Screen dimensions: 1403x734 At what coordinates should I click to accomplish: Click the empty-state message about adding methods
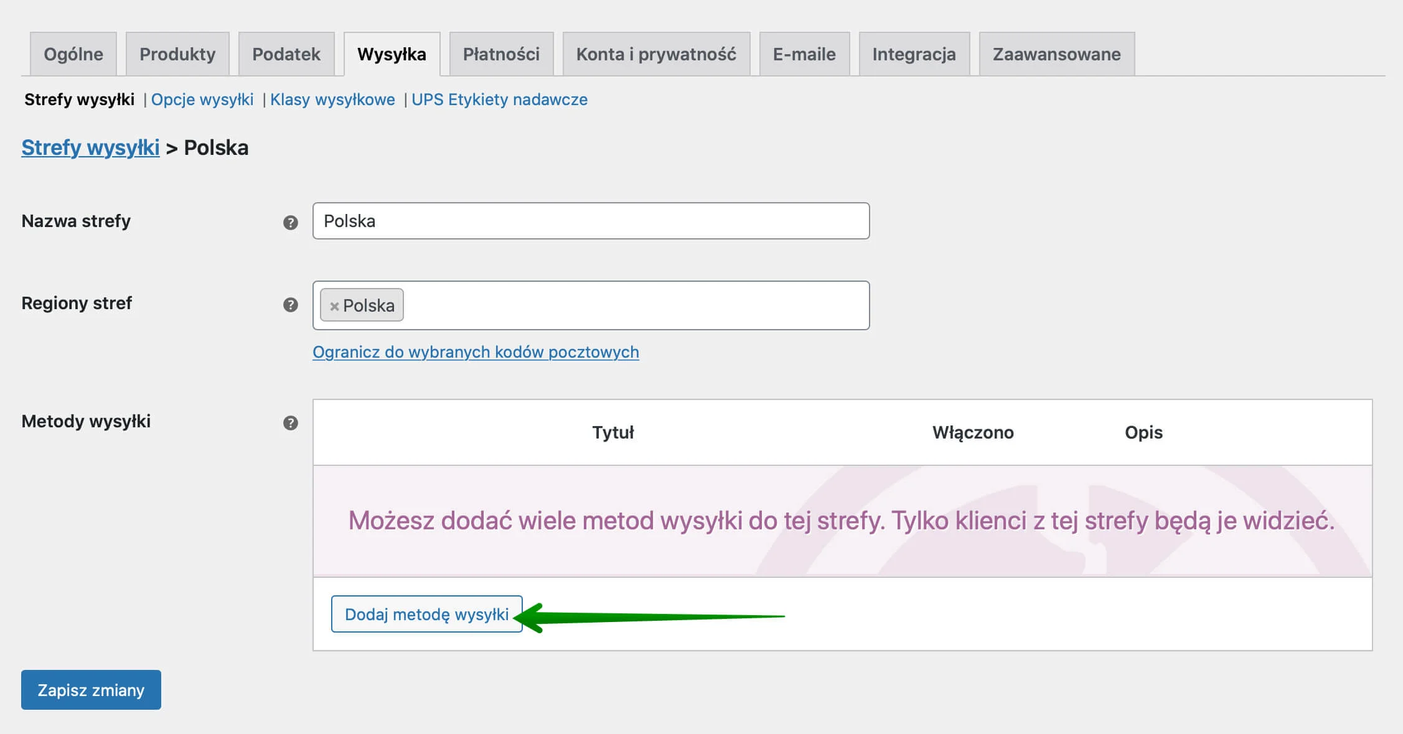point(842,521)
